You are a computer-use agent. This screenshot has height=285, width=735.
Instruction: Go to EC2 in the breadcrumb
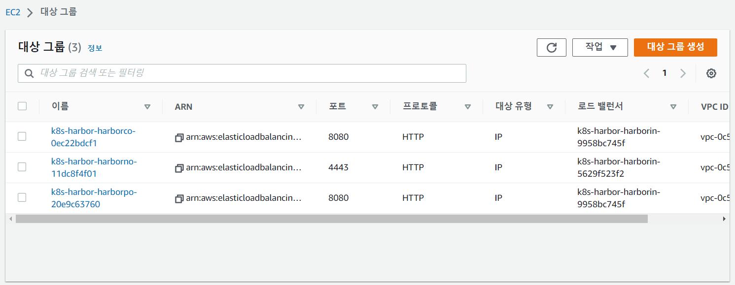13,12
